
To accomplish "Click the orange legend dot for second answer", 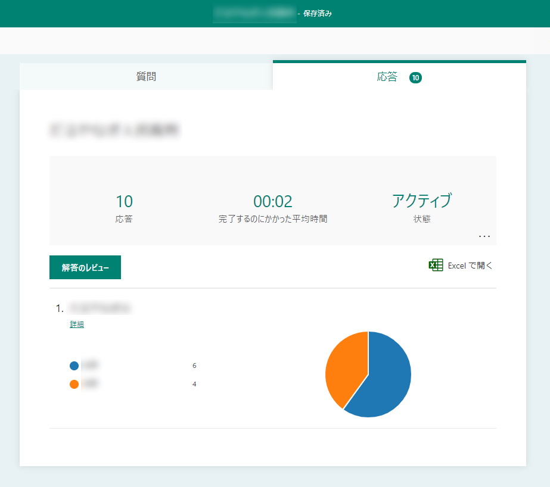I will pyautogui.click(x=73, y=384).
